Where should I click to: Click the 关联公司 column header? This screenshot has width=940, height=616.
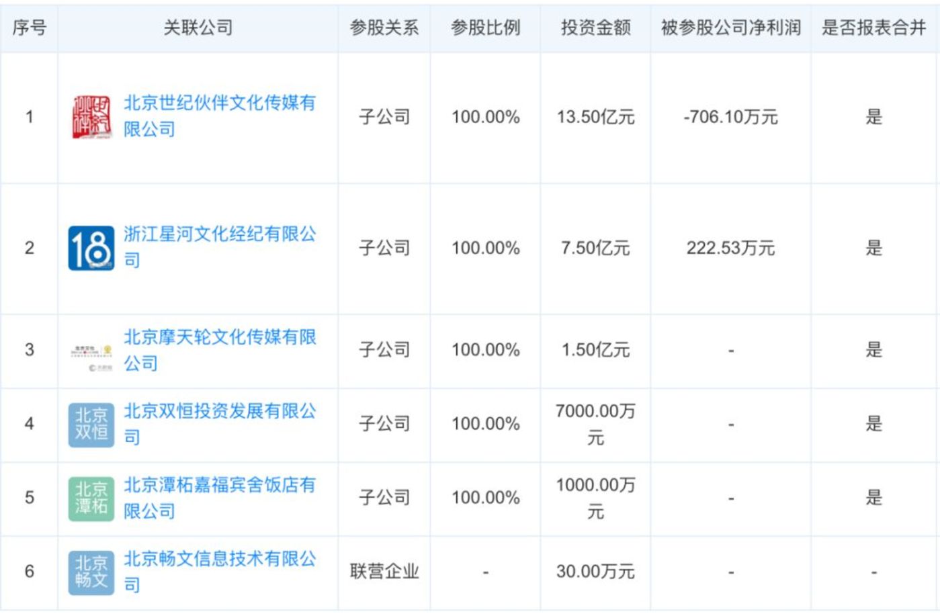tap(198, 28)
